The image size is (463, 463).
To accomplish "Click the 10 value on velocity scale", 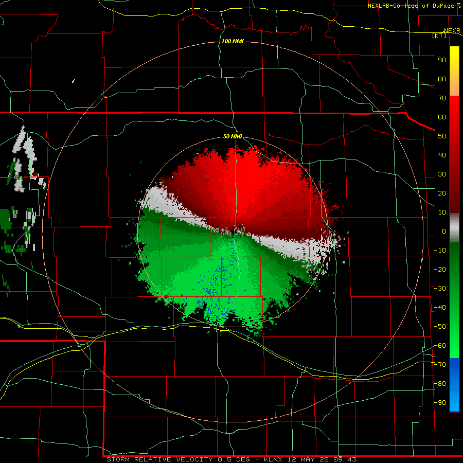I will [x=442, y=212].
